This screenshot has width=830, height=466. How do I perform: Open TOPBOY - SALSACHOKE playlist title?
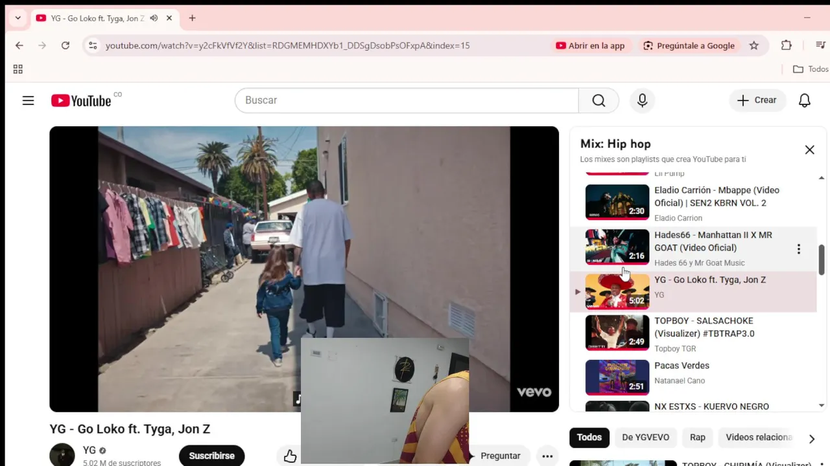[x=704, y=327]
